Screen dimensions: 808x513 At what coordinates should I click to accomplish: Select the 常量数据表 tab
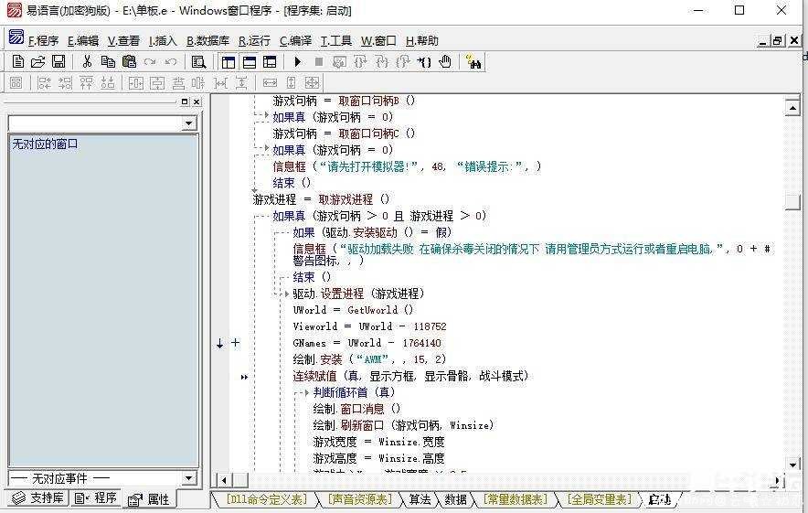click(516, 498)
